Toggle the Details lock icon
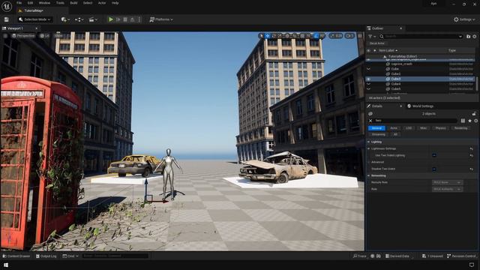The width and height of the screenshot is (480, 270). (x=474, y=113)
